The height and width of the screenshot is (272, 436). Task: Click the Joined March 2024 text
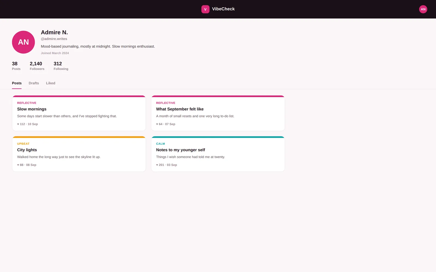(x=55, y=53)
